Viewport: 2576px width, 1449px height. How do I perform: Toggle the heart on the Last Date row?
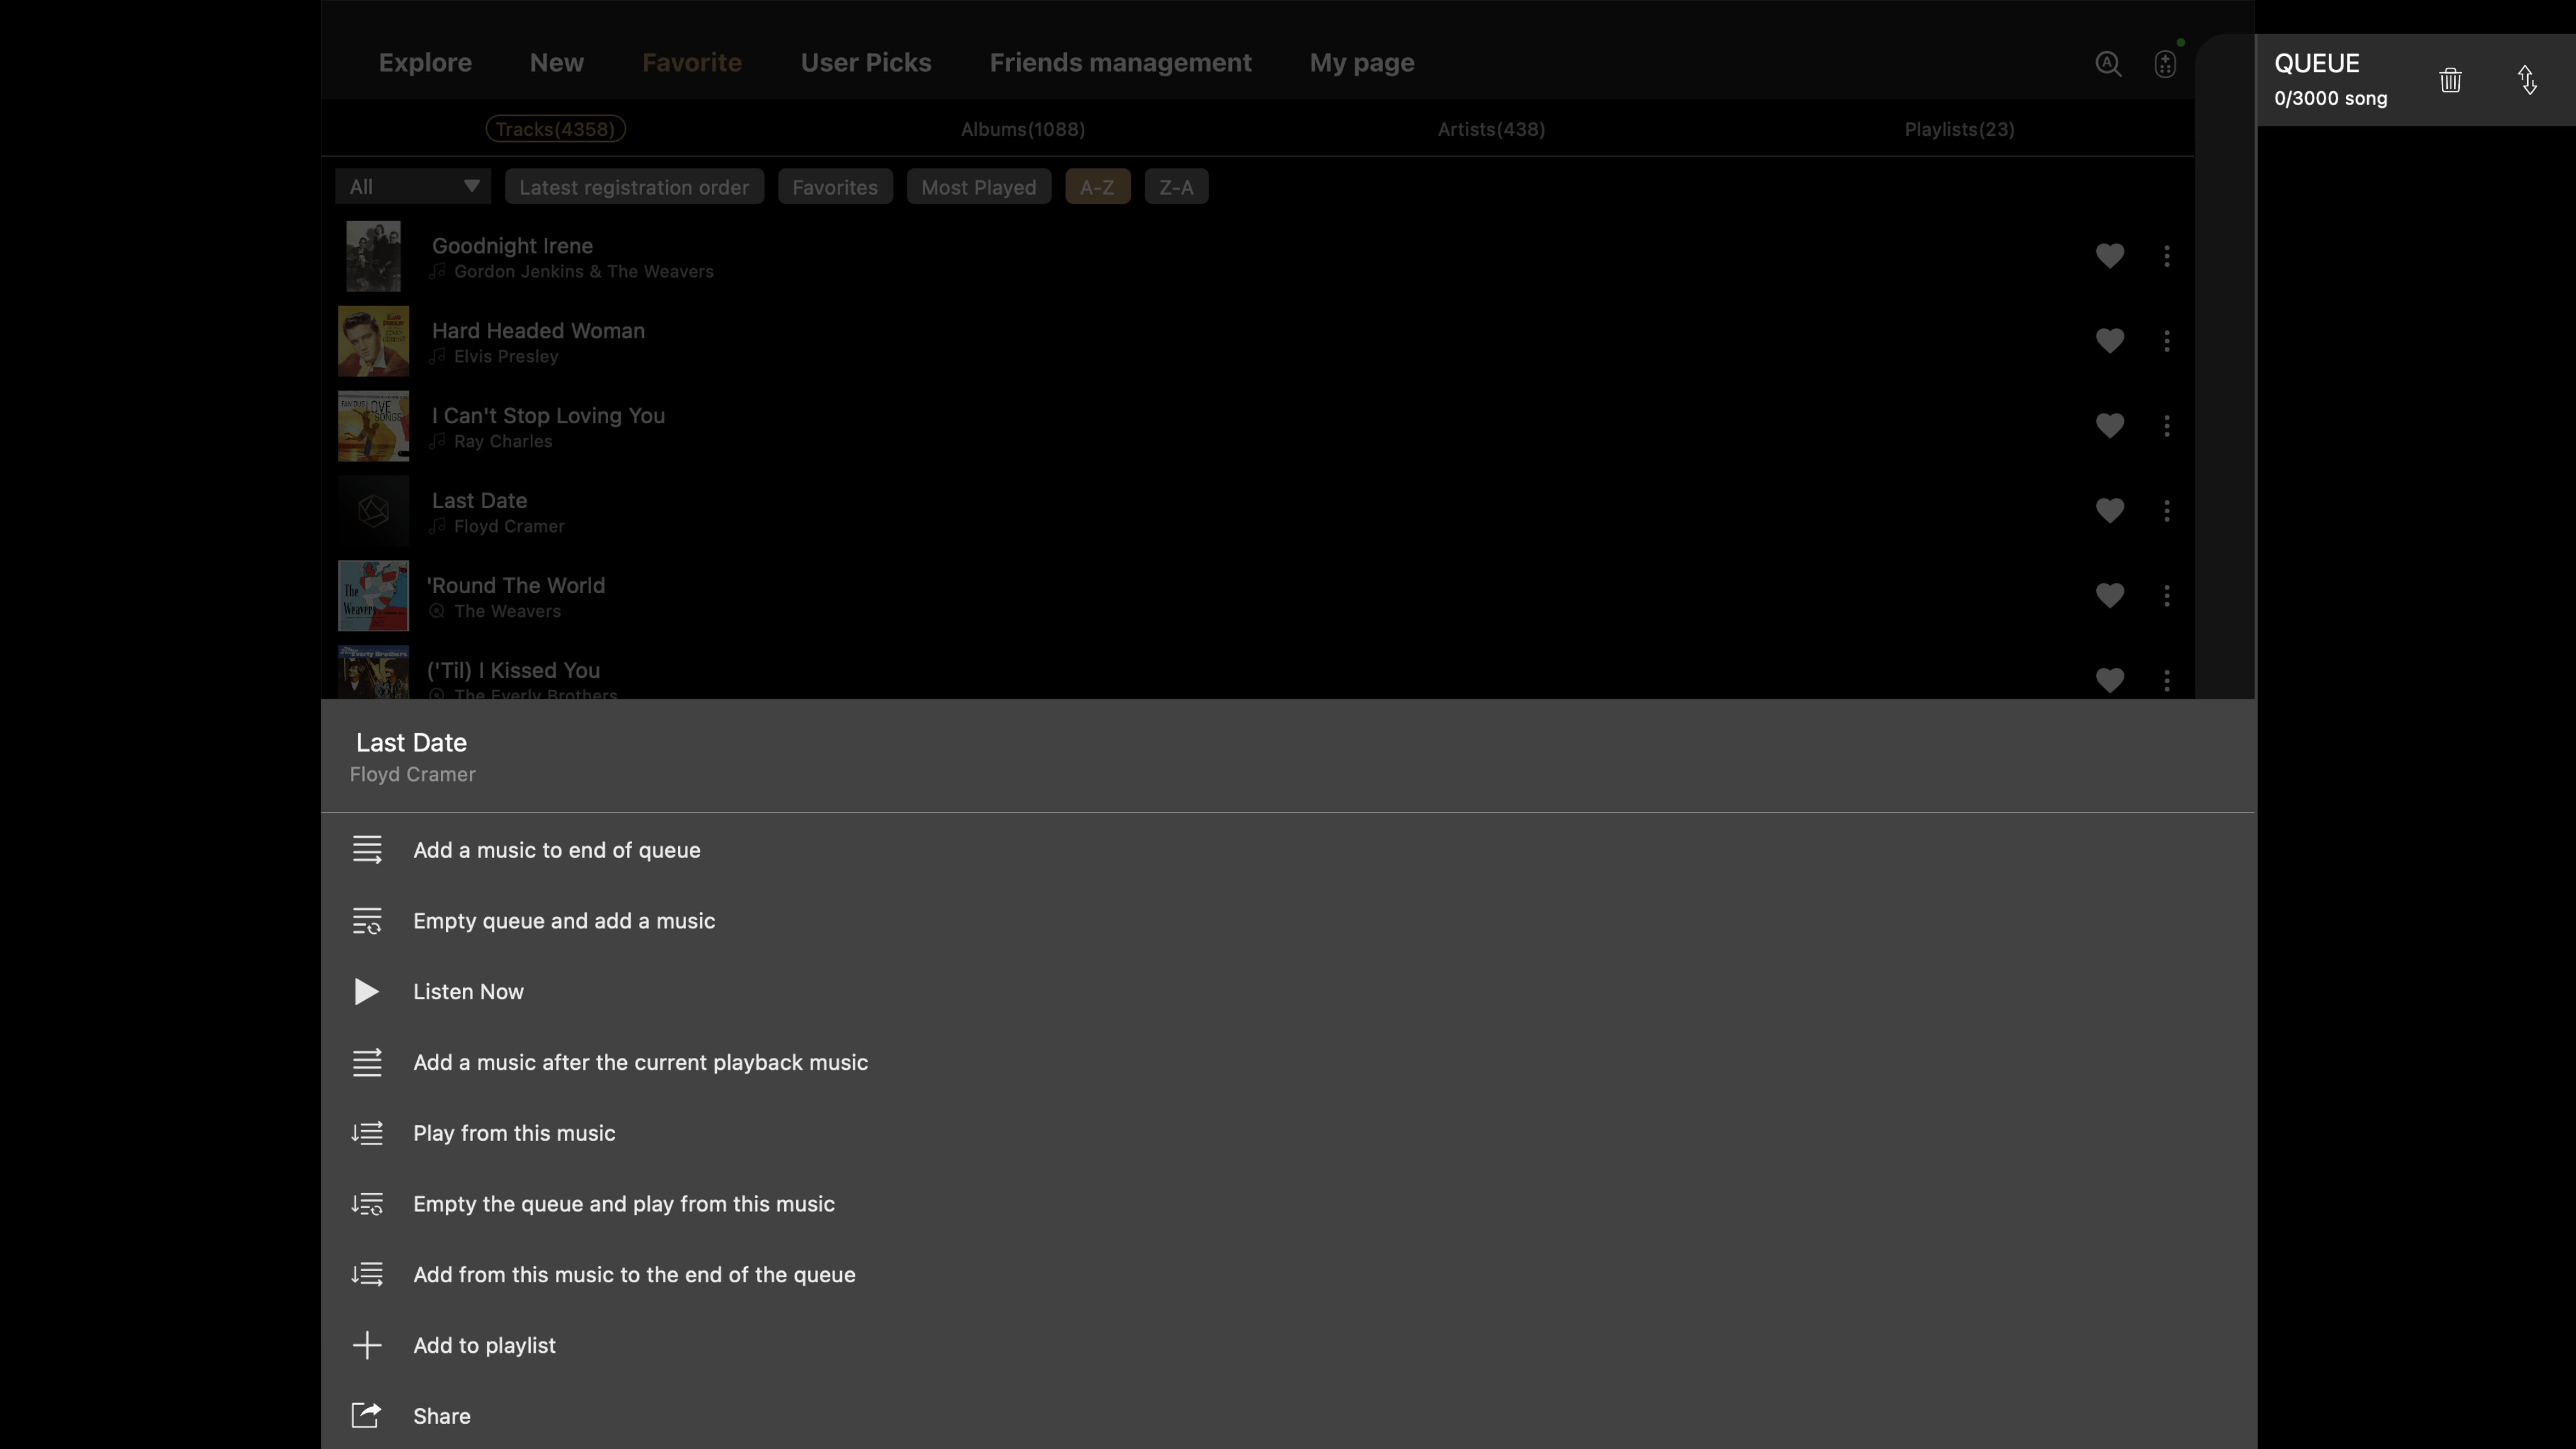pyautogui.click(x=2110, y=512)
